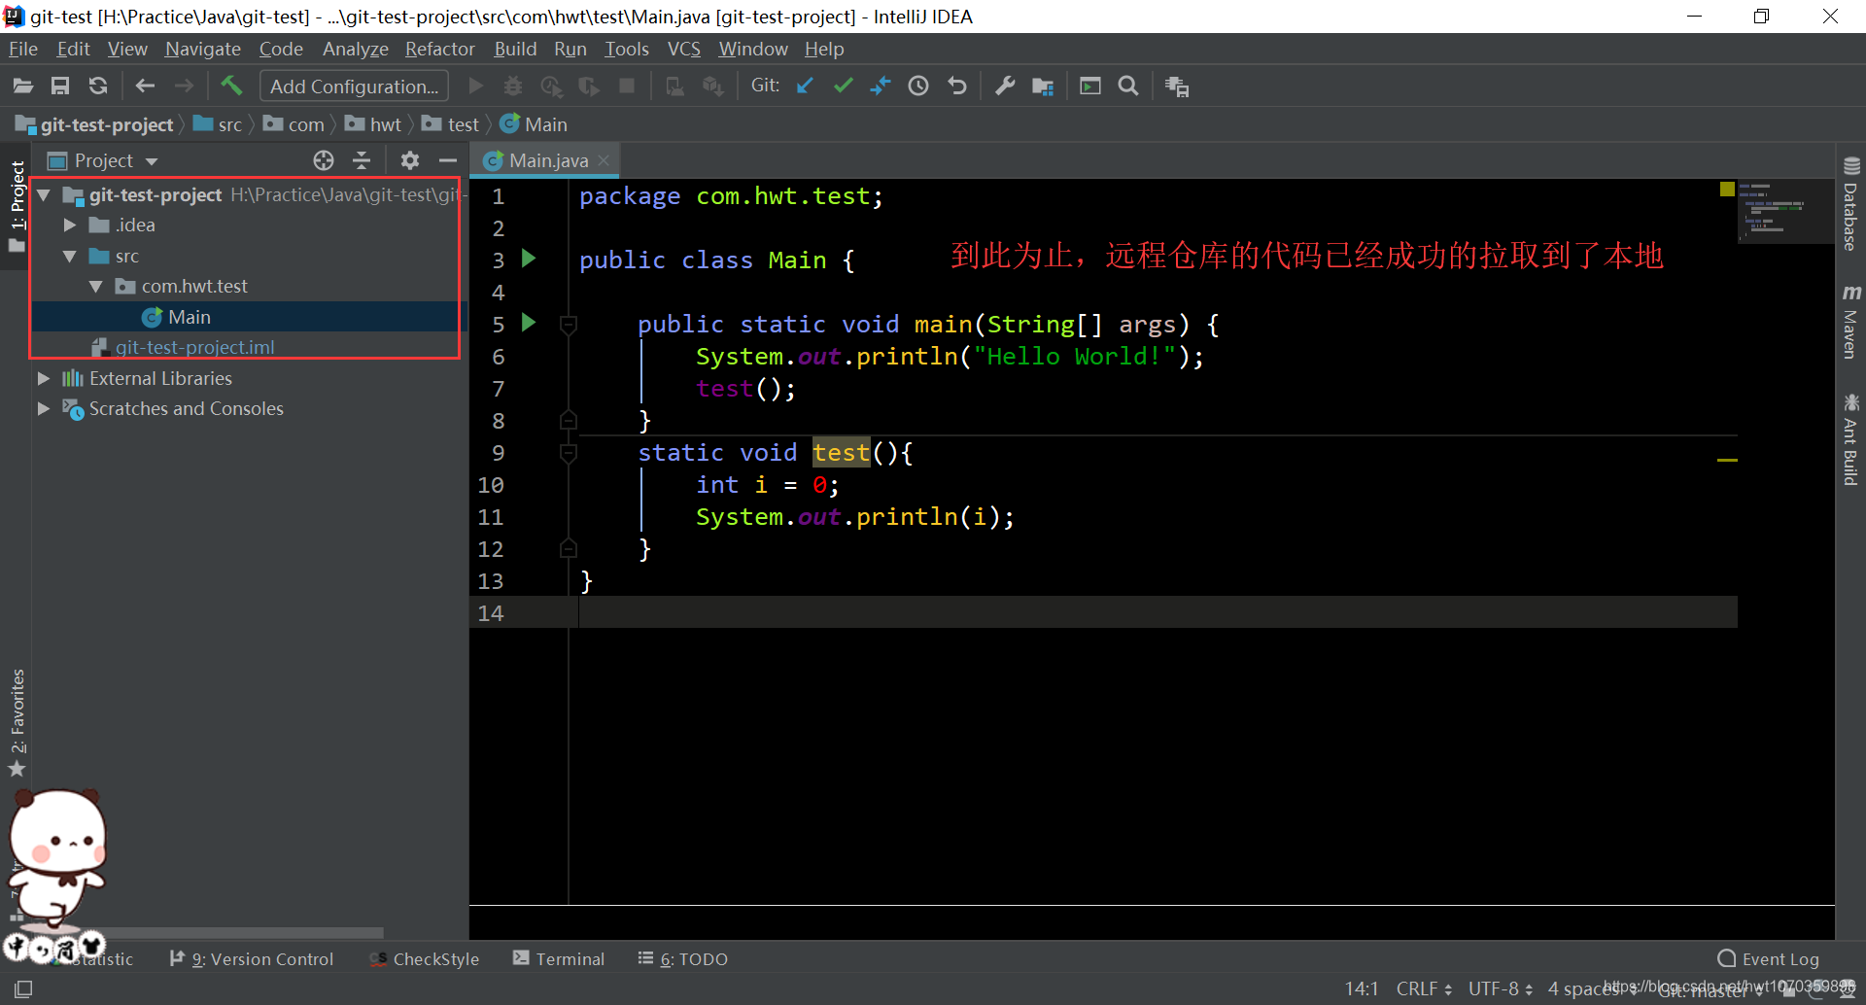
Task: Navigate back with the left arrow icon
Action: [145, 87]
